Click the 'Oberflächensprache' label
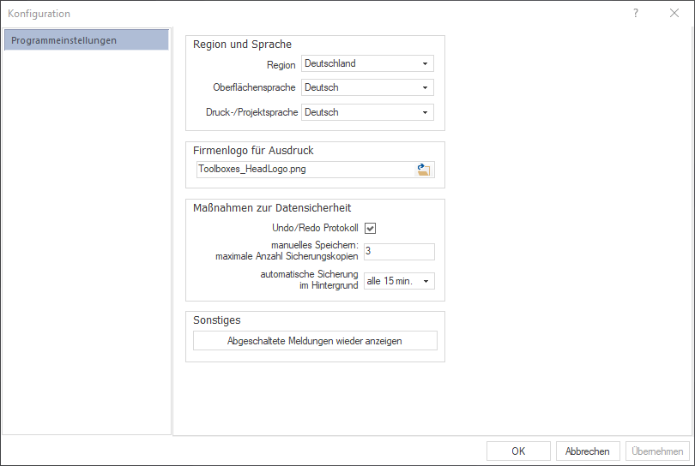The height and width of the screenshot is (466, 695). click(x=254, y=87)
